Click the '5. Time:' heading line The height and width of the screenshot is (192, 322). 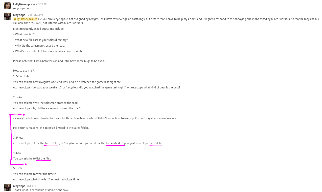click(18, 168)
